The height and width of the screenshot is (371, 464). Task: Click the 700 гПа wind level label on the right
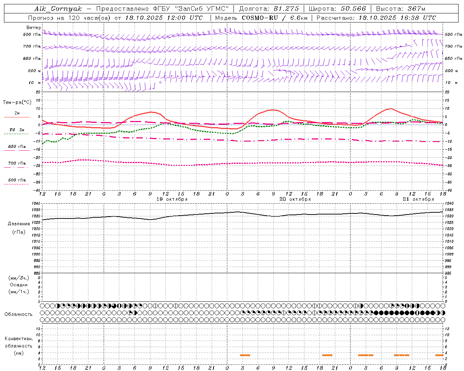click(x=453, y=46)
